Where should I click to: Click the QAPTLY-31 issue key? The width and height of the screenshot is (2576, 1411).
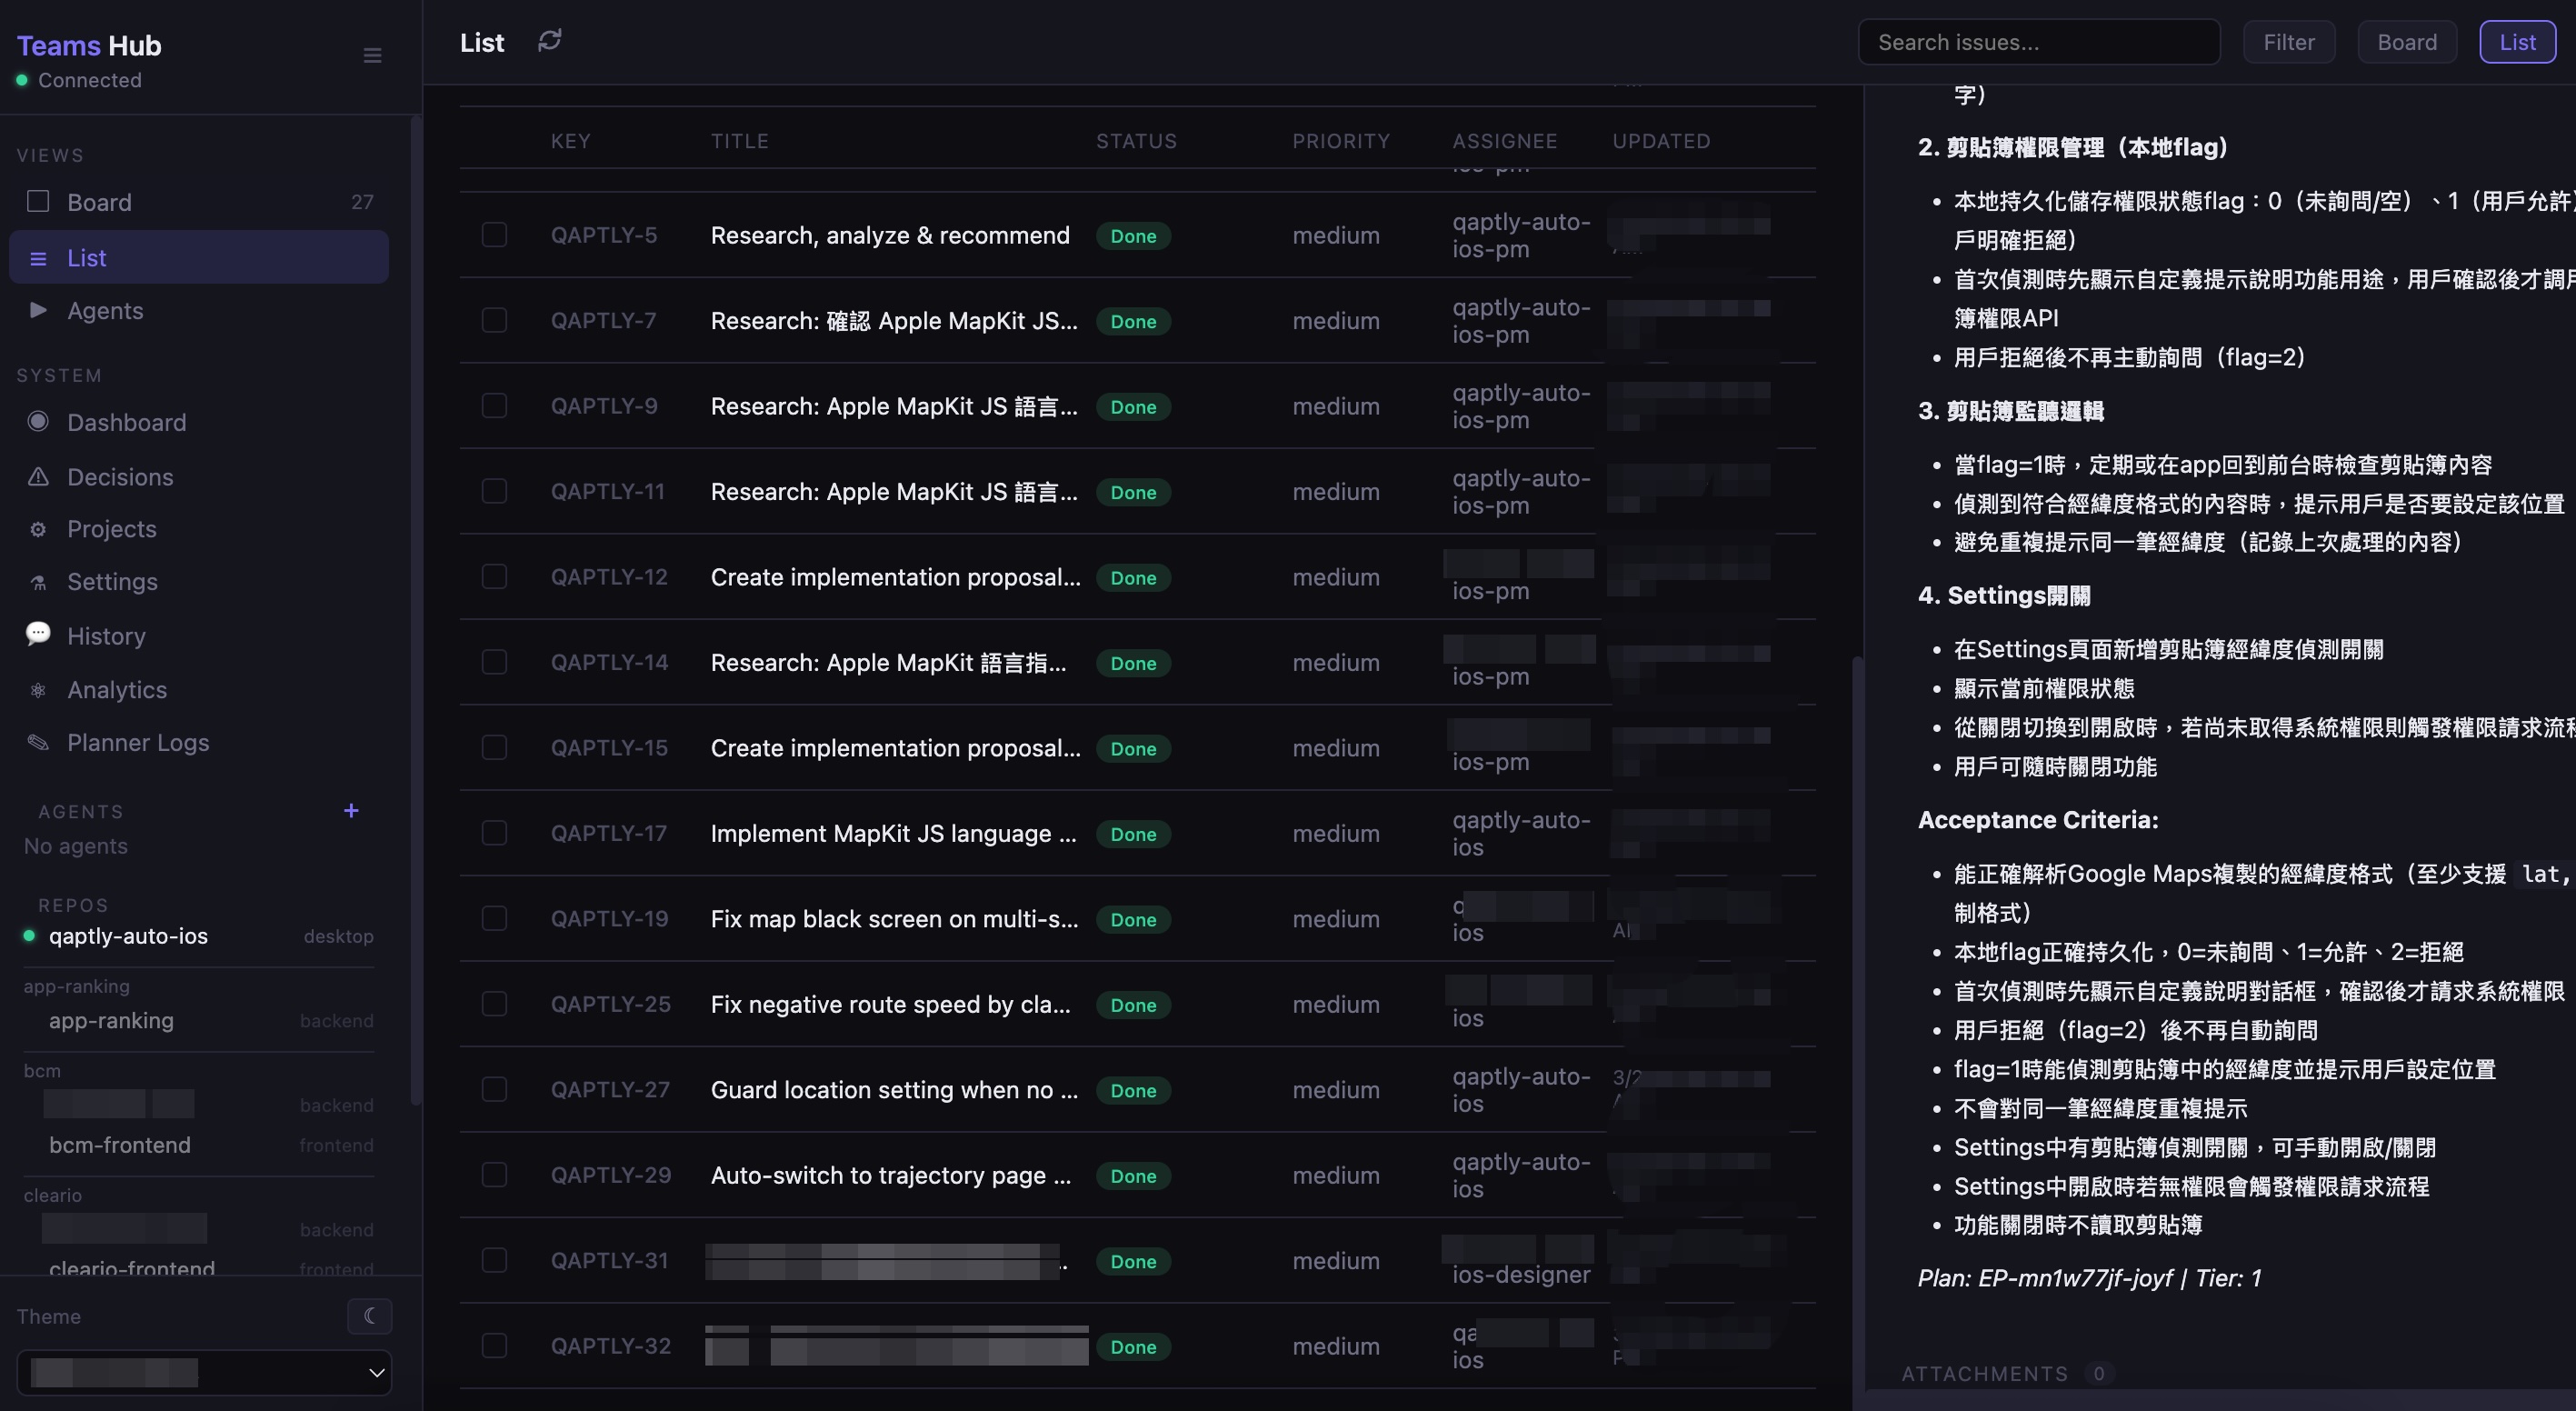[609, 1260]
